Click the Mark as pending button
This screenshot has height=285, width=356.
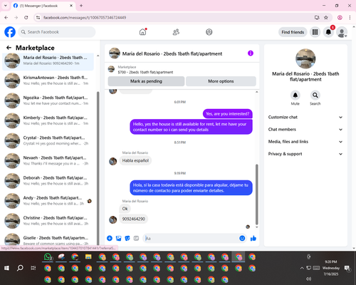click(x=146, y=81)
